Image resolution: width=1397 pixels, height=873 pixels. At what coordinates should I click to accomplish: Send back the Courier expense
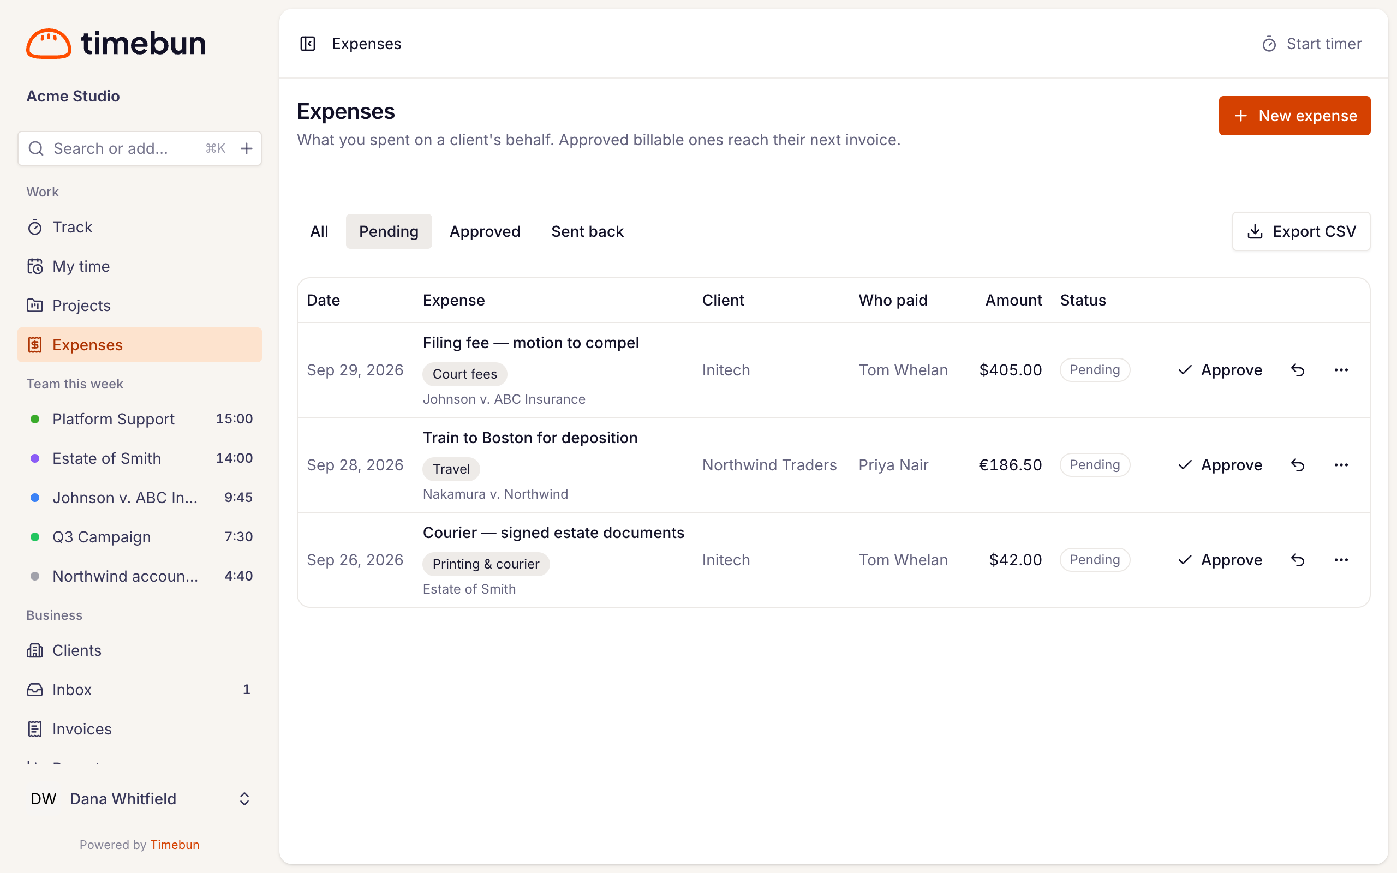[x=1297, y=560]
